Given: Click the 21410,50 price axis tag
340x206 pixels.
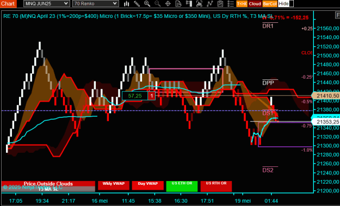Looking at the screenshot, I should pos(326,96).
